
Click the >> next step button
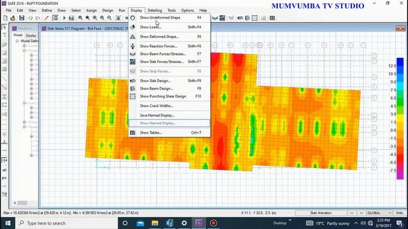(361, 213)
